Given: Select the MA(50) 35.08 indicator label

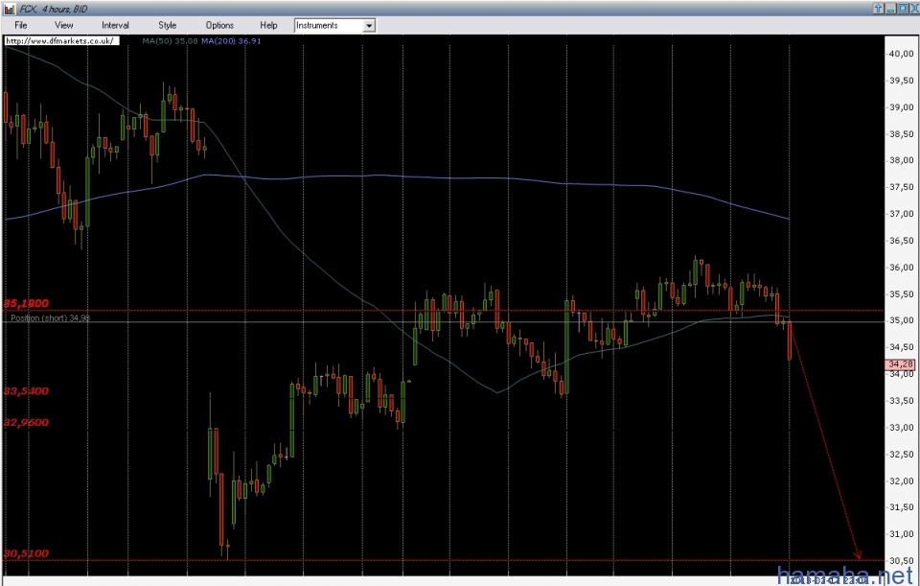Looking at the screenshot, I should tap(170, 41).
